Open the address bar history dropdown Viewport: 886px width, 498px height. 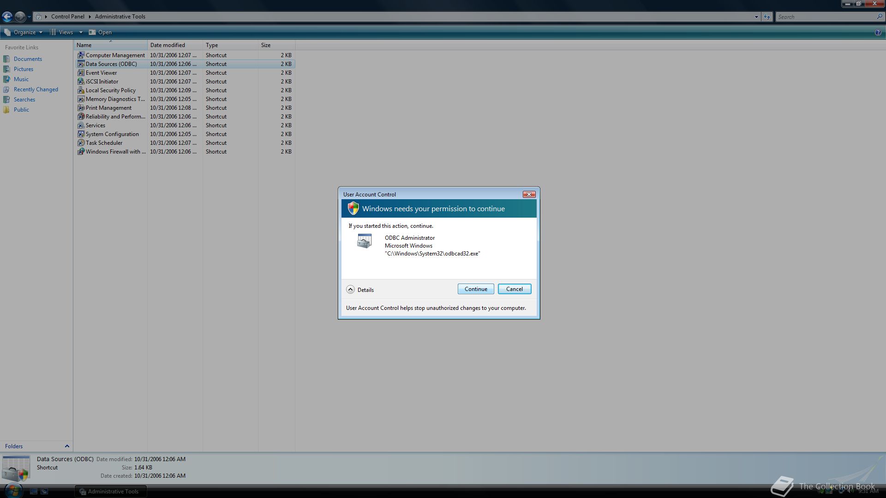756,17
